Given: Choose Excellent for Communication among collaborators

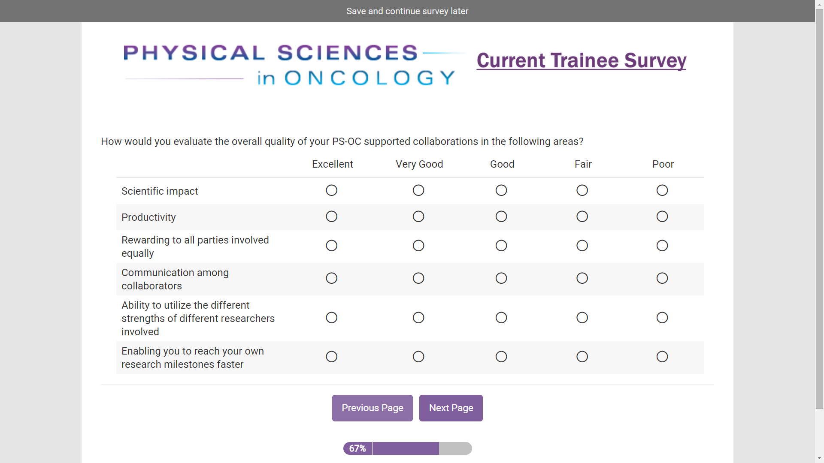Looking at the screenshot, I should point(331,278).
